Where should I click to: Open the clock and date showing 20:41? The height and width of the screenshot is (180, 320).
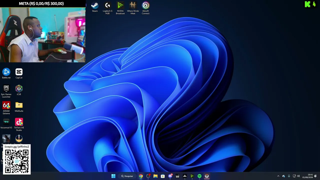coord(307,176)
